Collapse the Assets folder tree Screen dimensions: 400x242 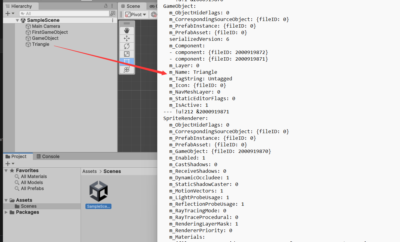pos(6,200)
